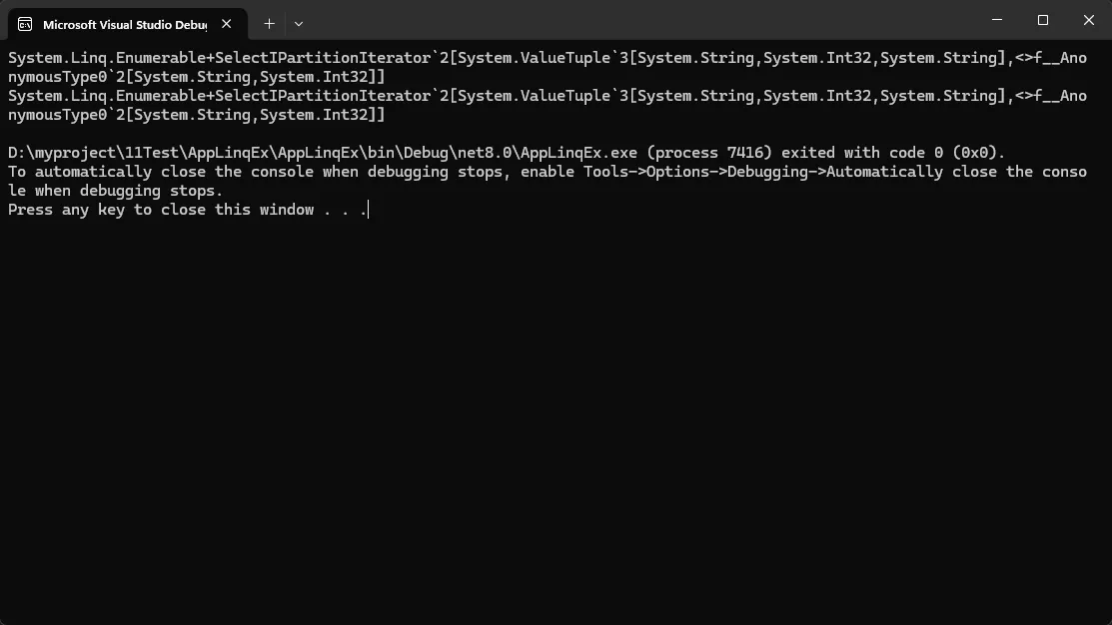Open a new tab with the plus icon
Image resolution: width=1112 pixels, height=625 pixels.
coord(269,23)
